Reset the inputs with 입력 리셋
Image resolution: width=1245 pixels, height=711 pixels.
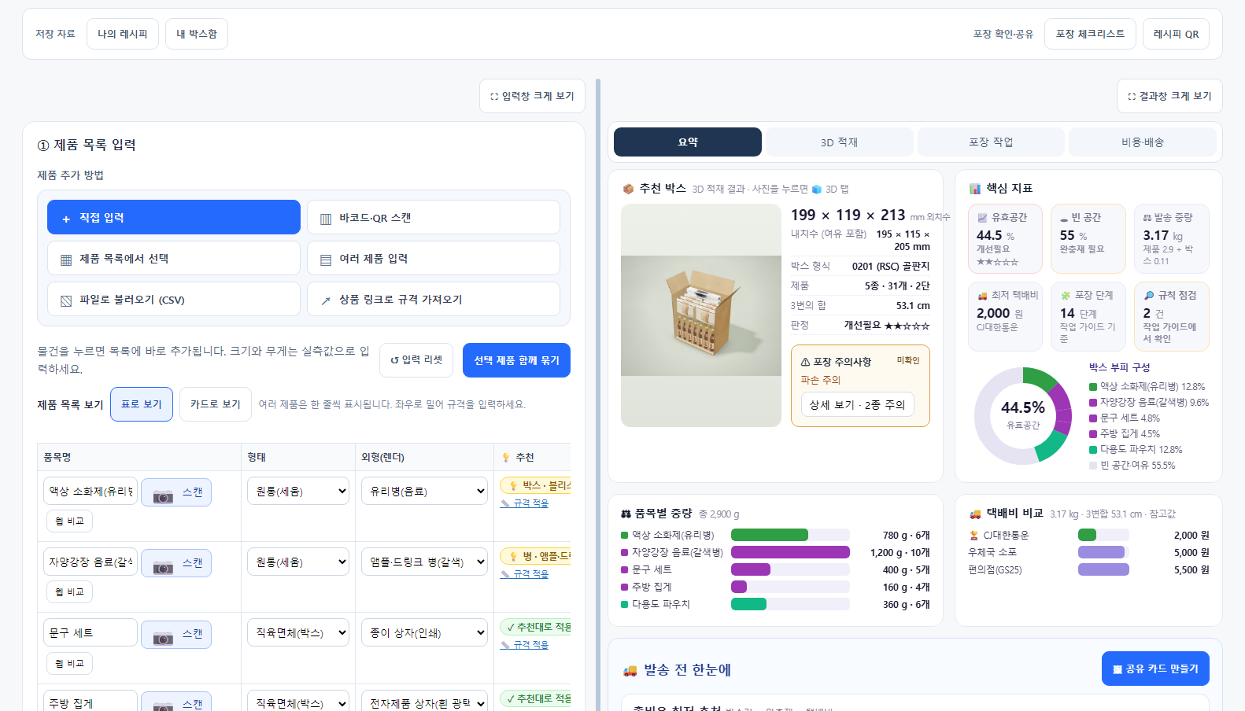pyautogui.click(x=416, y=360)
